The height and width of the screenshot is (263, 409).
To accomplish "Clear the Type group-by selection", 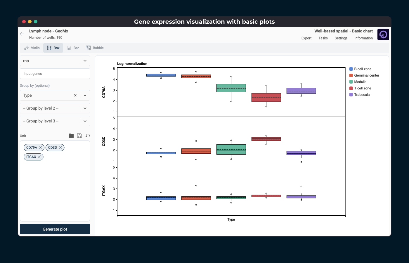I will point(75,95).
